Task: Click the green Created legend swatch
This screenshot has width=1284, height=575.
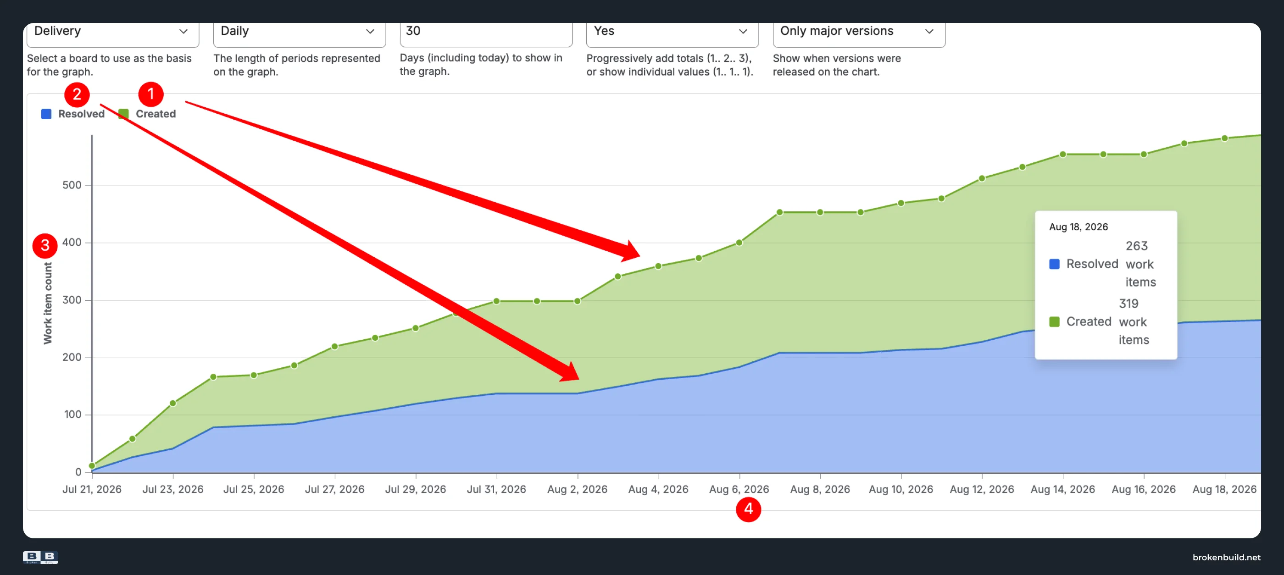Action: coord(123,114)
